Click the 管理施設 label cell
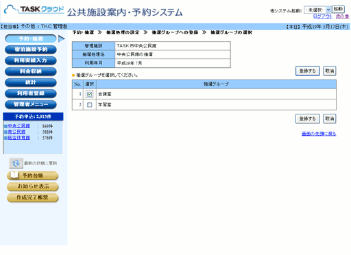This screenshot has height=255, width=351. point(93,46)
